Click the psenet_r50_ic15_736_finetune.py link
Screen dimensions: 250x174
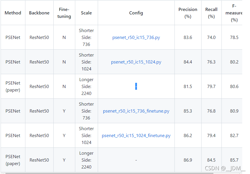coord(136,111)
